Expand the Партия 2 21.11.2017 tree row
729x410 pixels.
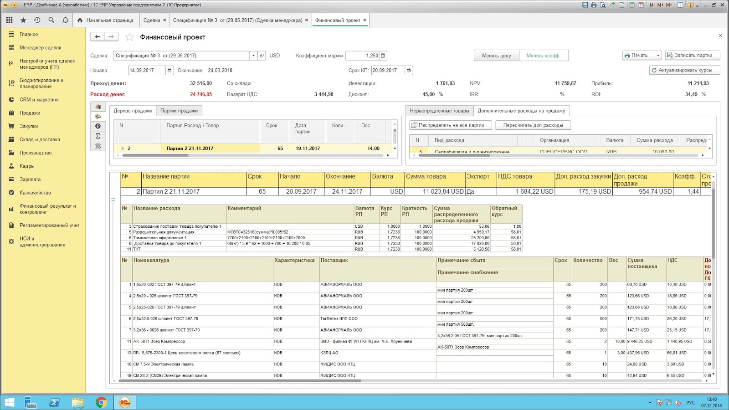tap(122, 149)
